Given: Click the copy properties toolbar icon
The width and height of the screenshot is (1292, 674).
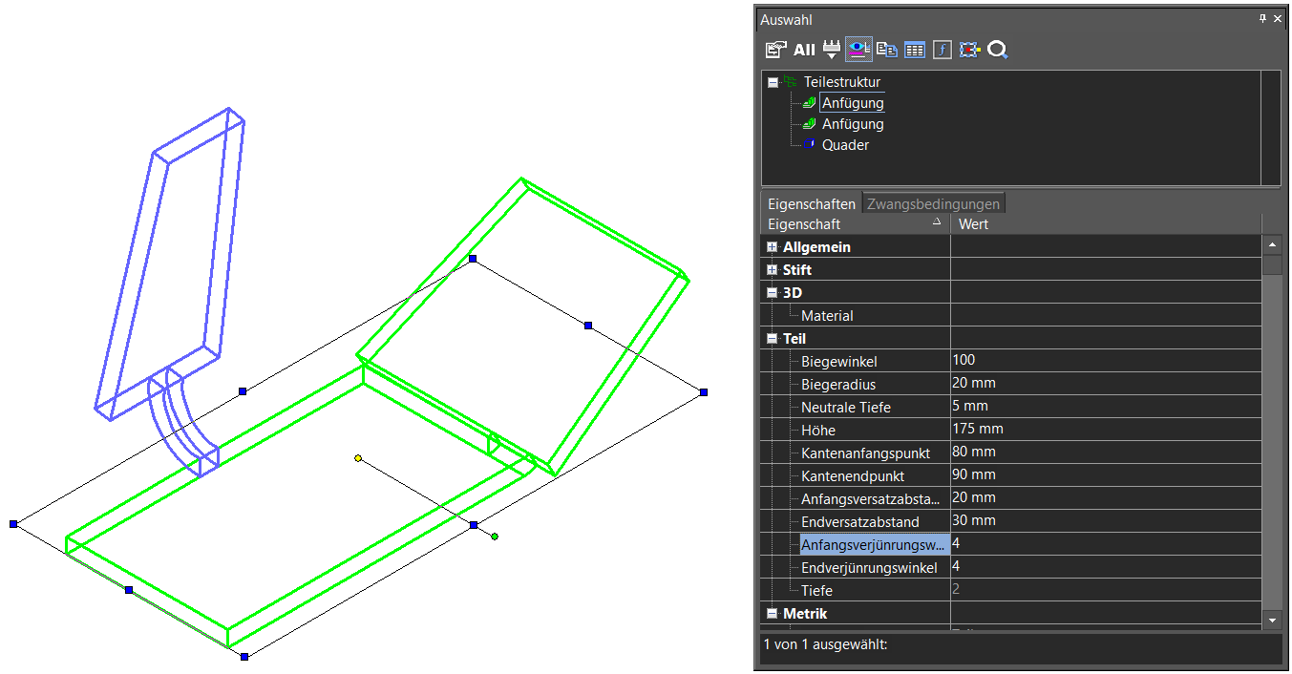Looking at the screenshot, I should (x=887, y=50).
